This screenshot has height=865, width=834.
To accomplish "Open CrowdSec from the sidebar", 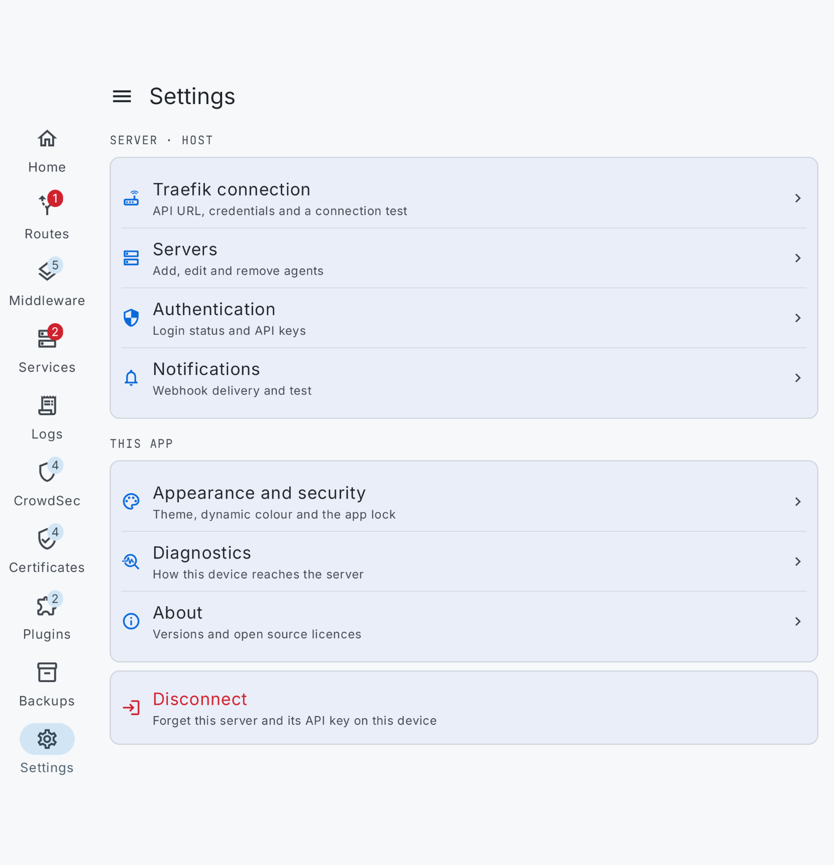I will click(x=47, y=484).
